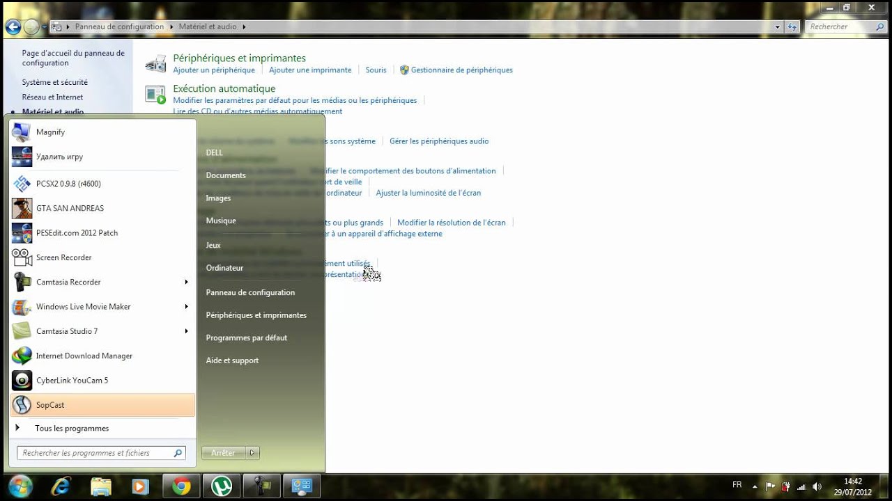Open PCSX2 0.9.8 (r4600)

pyautogui.click(x=102, y=184)
